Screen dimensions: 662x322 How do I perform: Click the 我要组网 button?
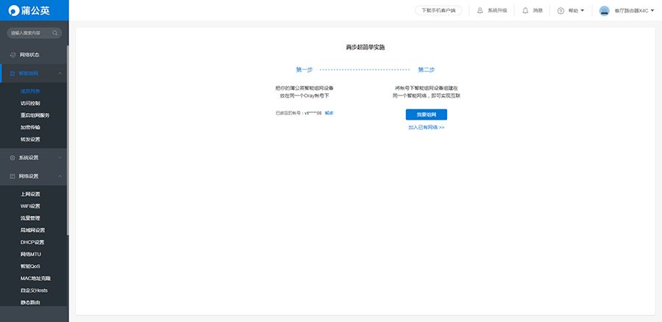427,114
